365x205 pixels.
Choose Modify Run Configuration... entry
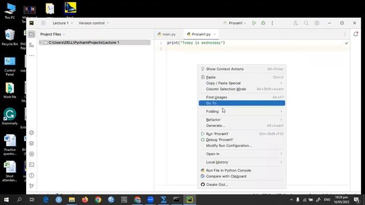[242, 146]
